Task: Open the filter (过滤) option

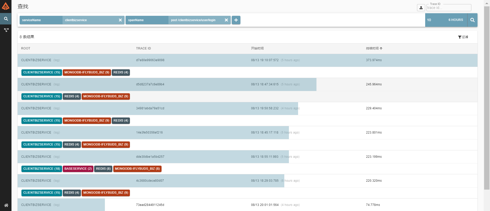Action: point(463,37)
